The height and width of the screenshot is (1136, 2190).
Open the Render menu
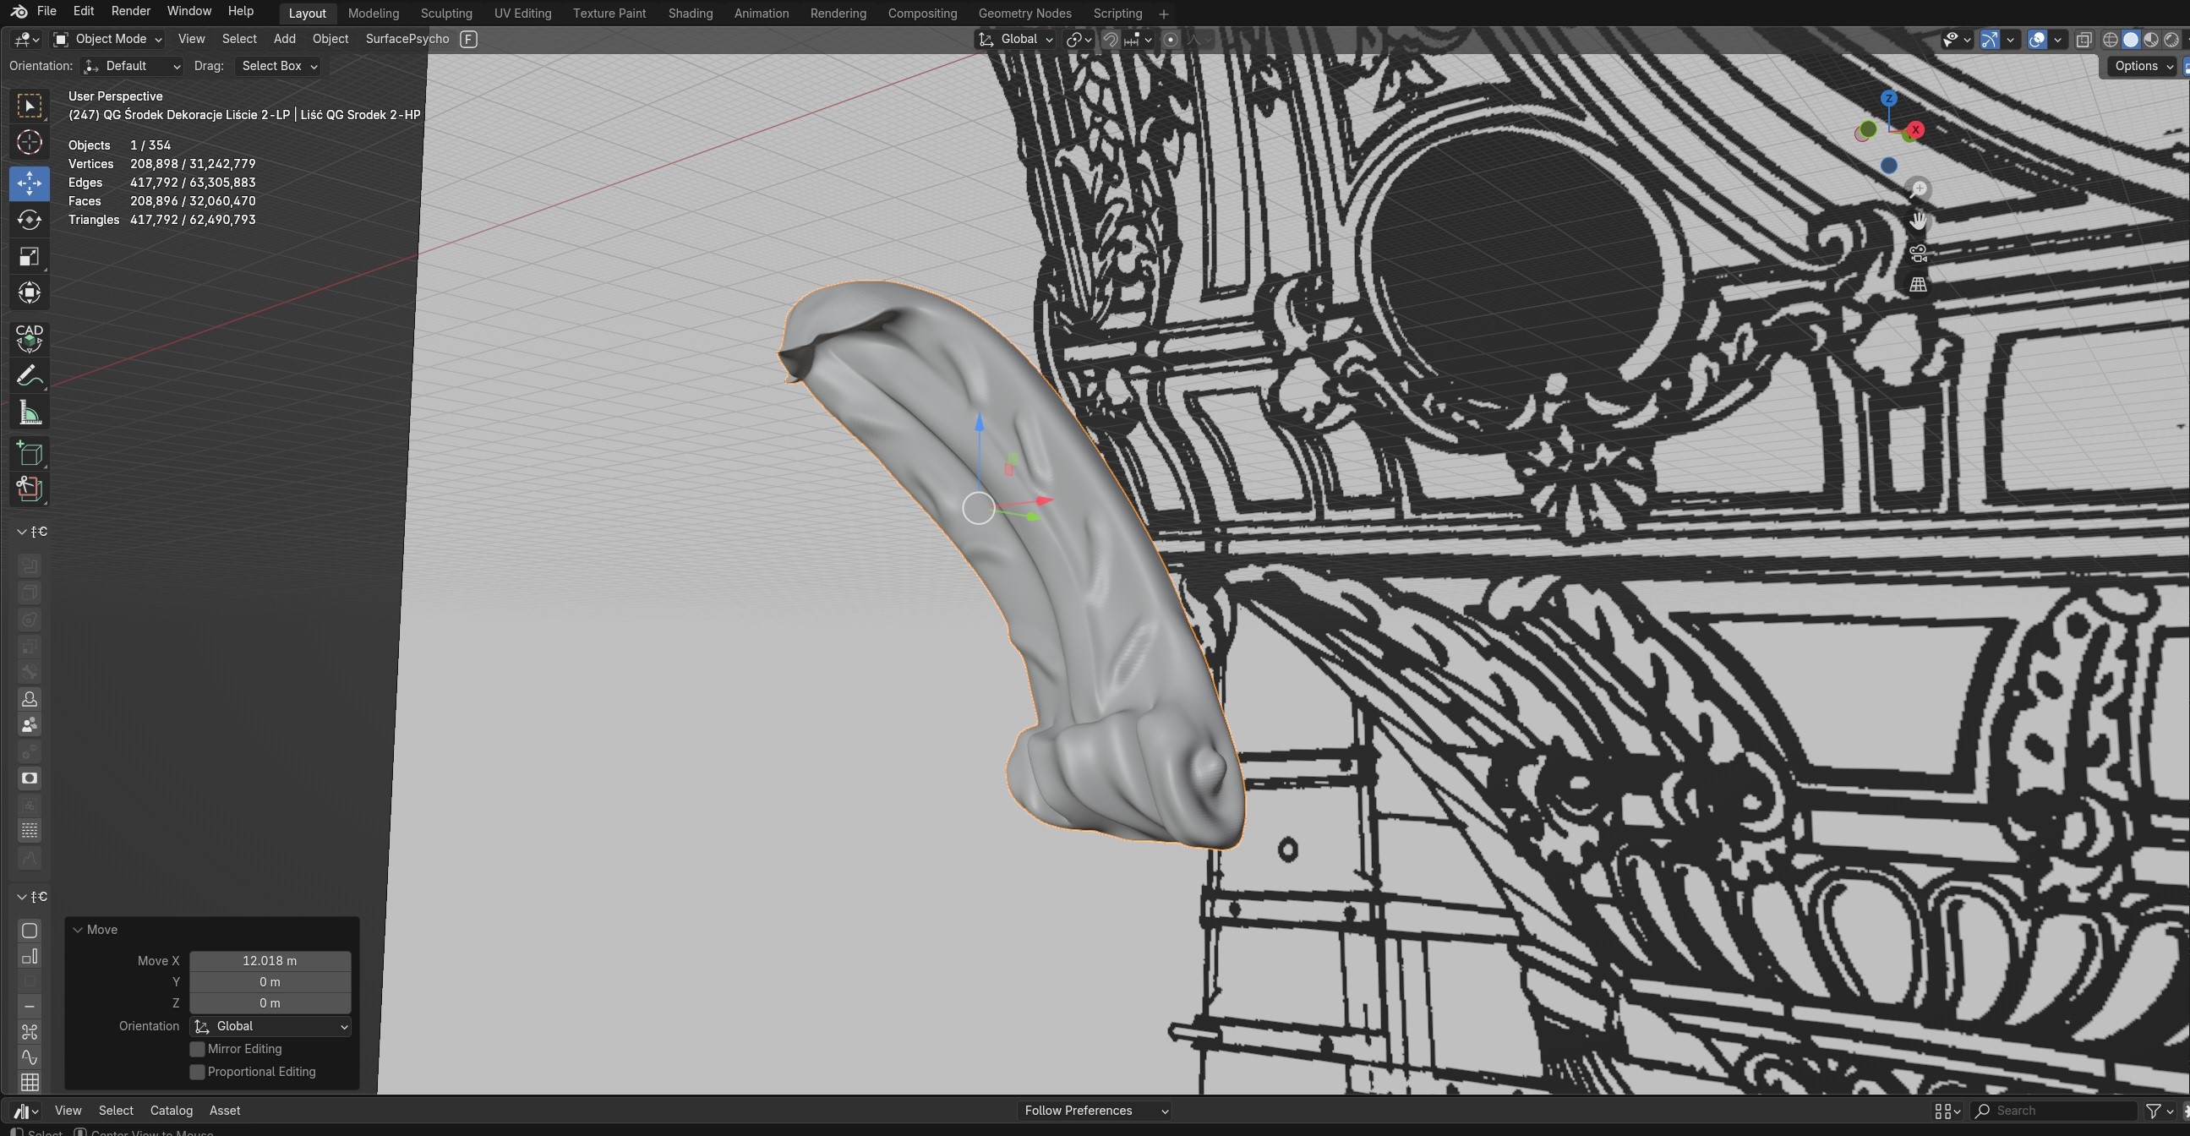click(x=130, y=11)
